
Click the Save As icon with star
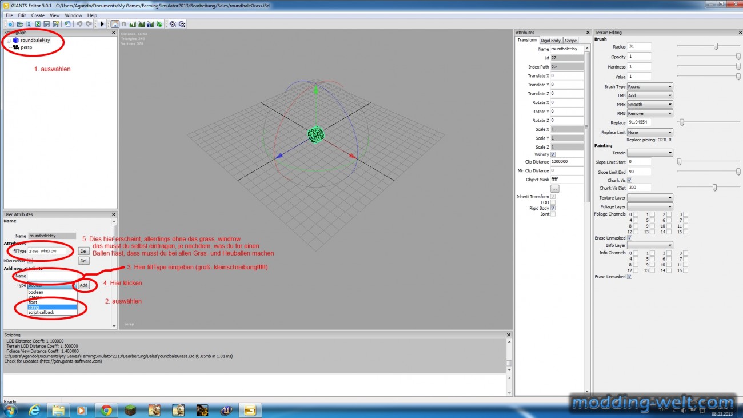(x=55, y=24)
